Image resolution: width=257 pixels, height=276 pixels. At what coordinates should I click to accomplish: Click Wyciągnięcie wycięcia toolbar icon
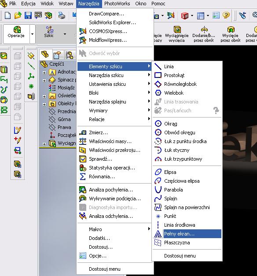point(177,34)
